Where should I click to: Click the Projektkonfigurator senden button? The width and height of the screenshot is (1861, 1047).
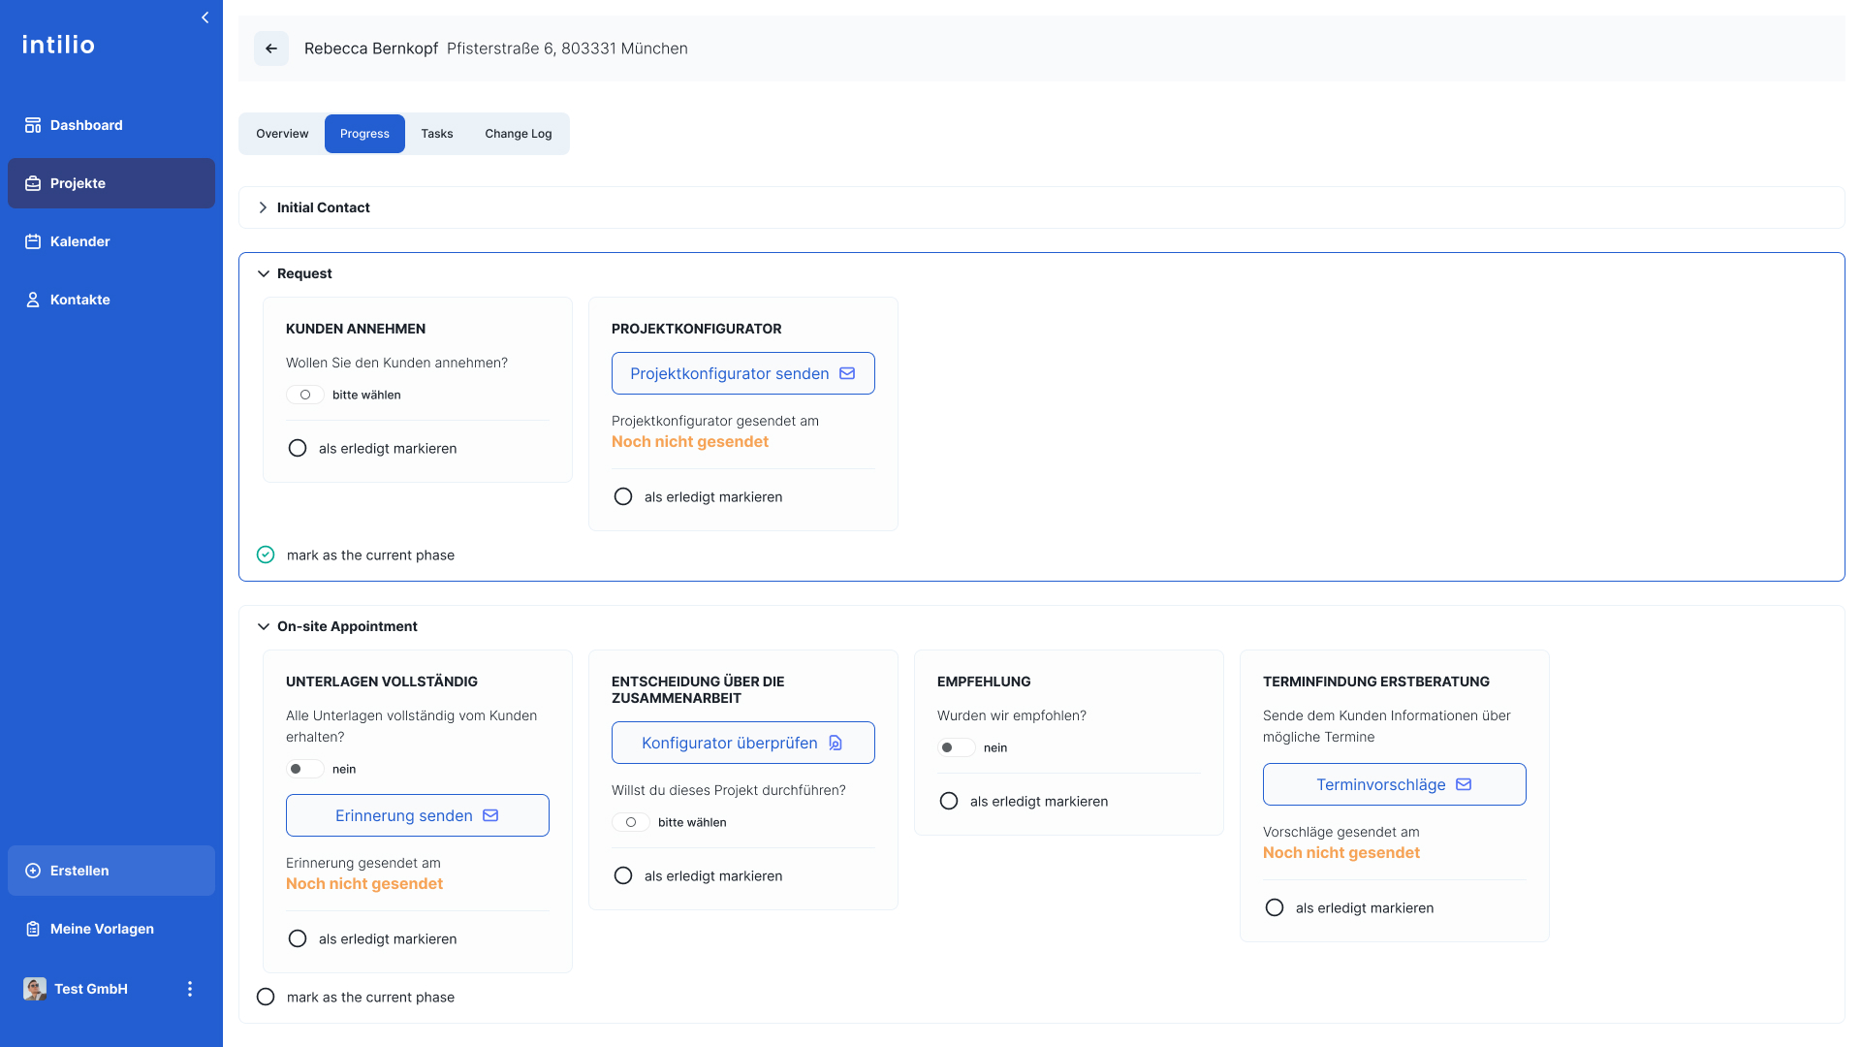(742, 373)
